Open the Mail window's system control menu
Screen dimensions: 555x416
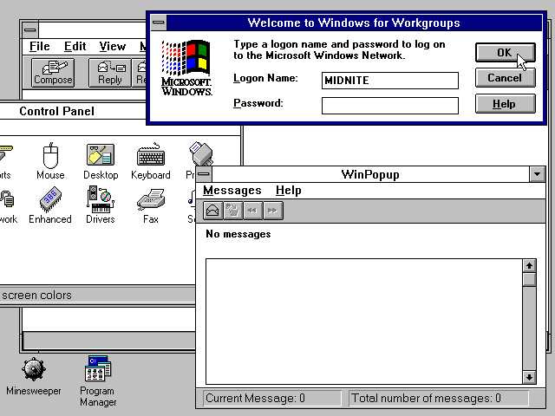tap(29, 29)
